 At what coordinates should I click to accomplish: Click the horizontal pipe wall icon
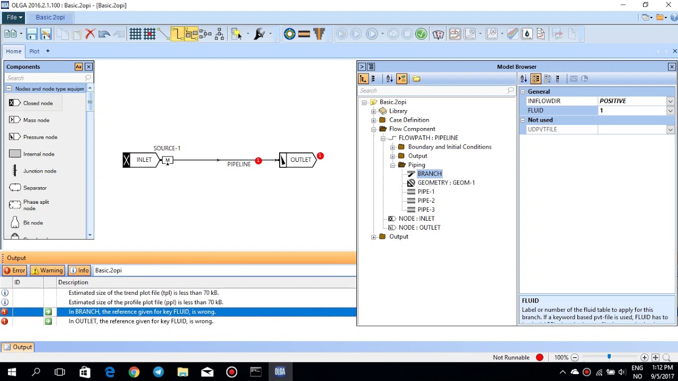point(304,34)
